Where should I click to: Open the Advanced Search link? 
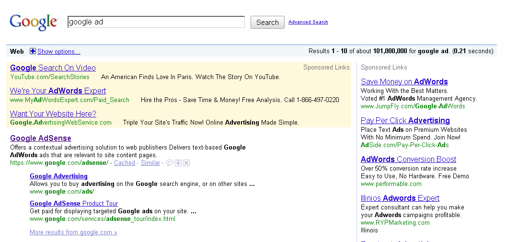click(x=308, y=22)
